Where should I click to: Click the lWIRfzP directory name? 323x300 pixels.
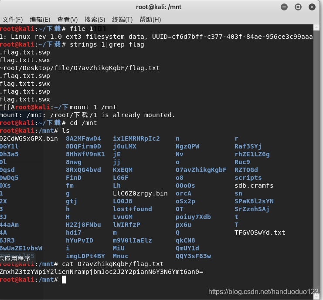pyautogui.click(x=126, y=225)
